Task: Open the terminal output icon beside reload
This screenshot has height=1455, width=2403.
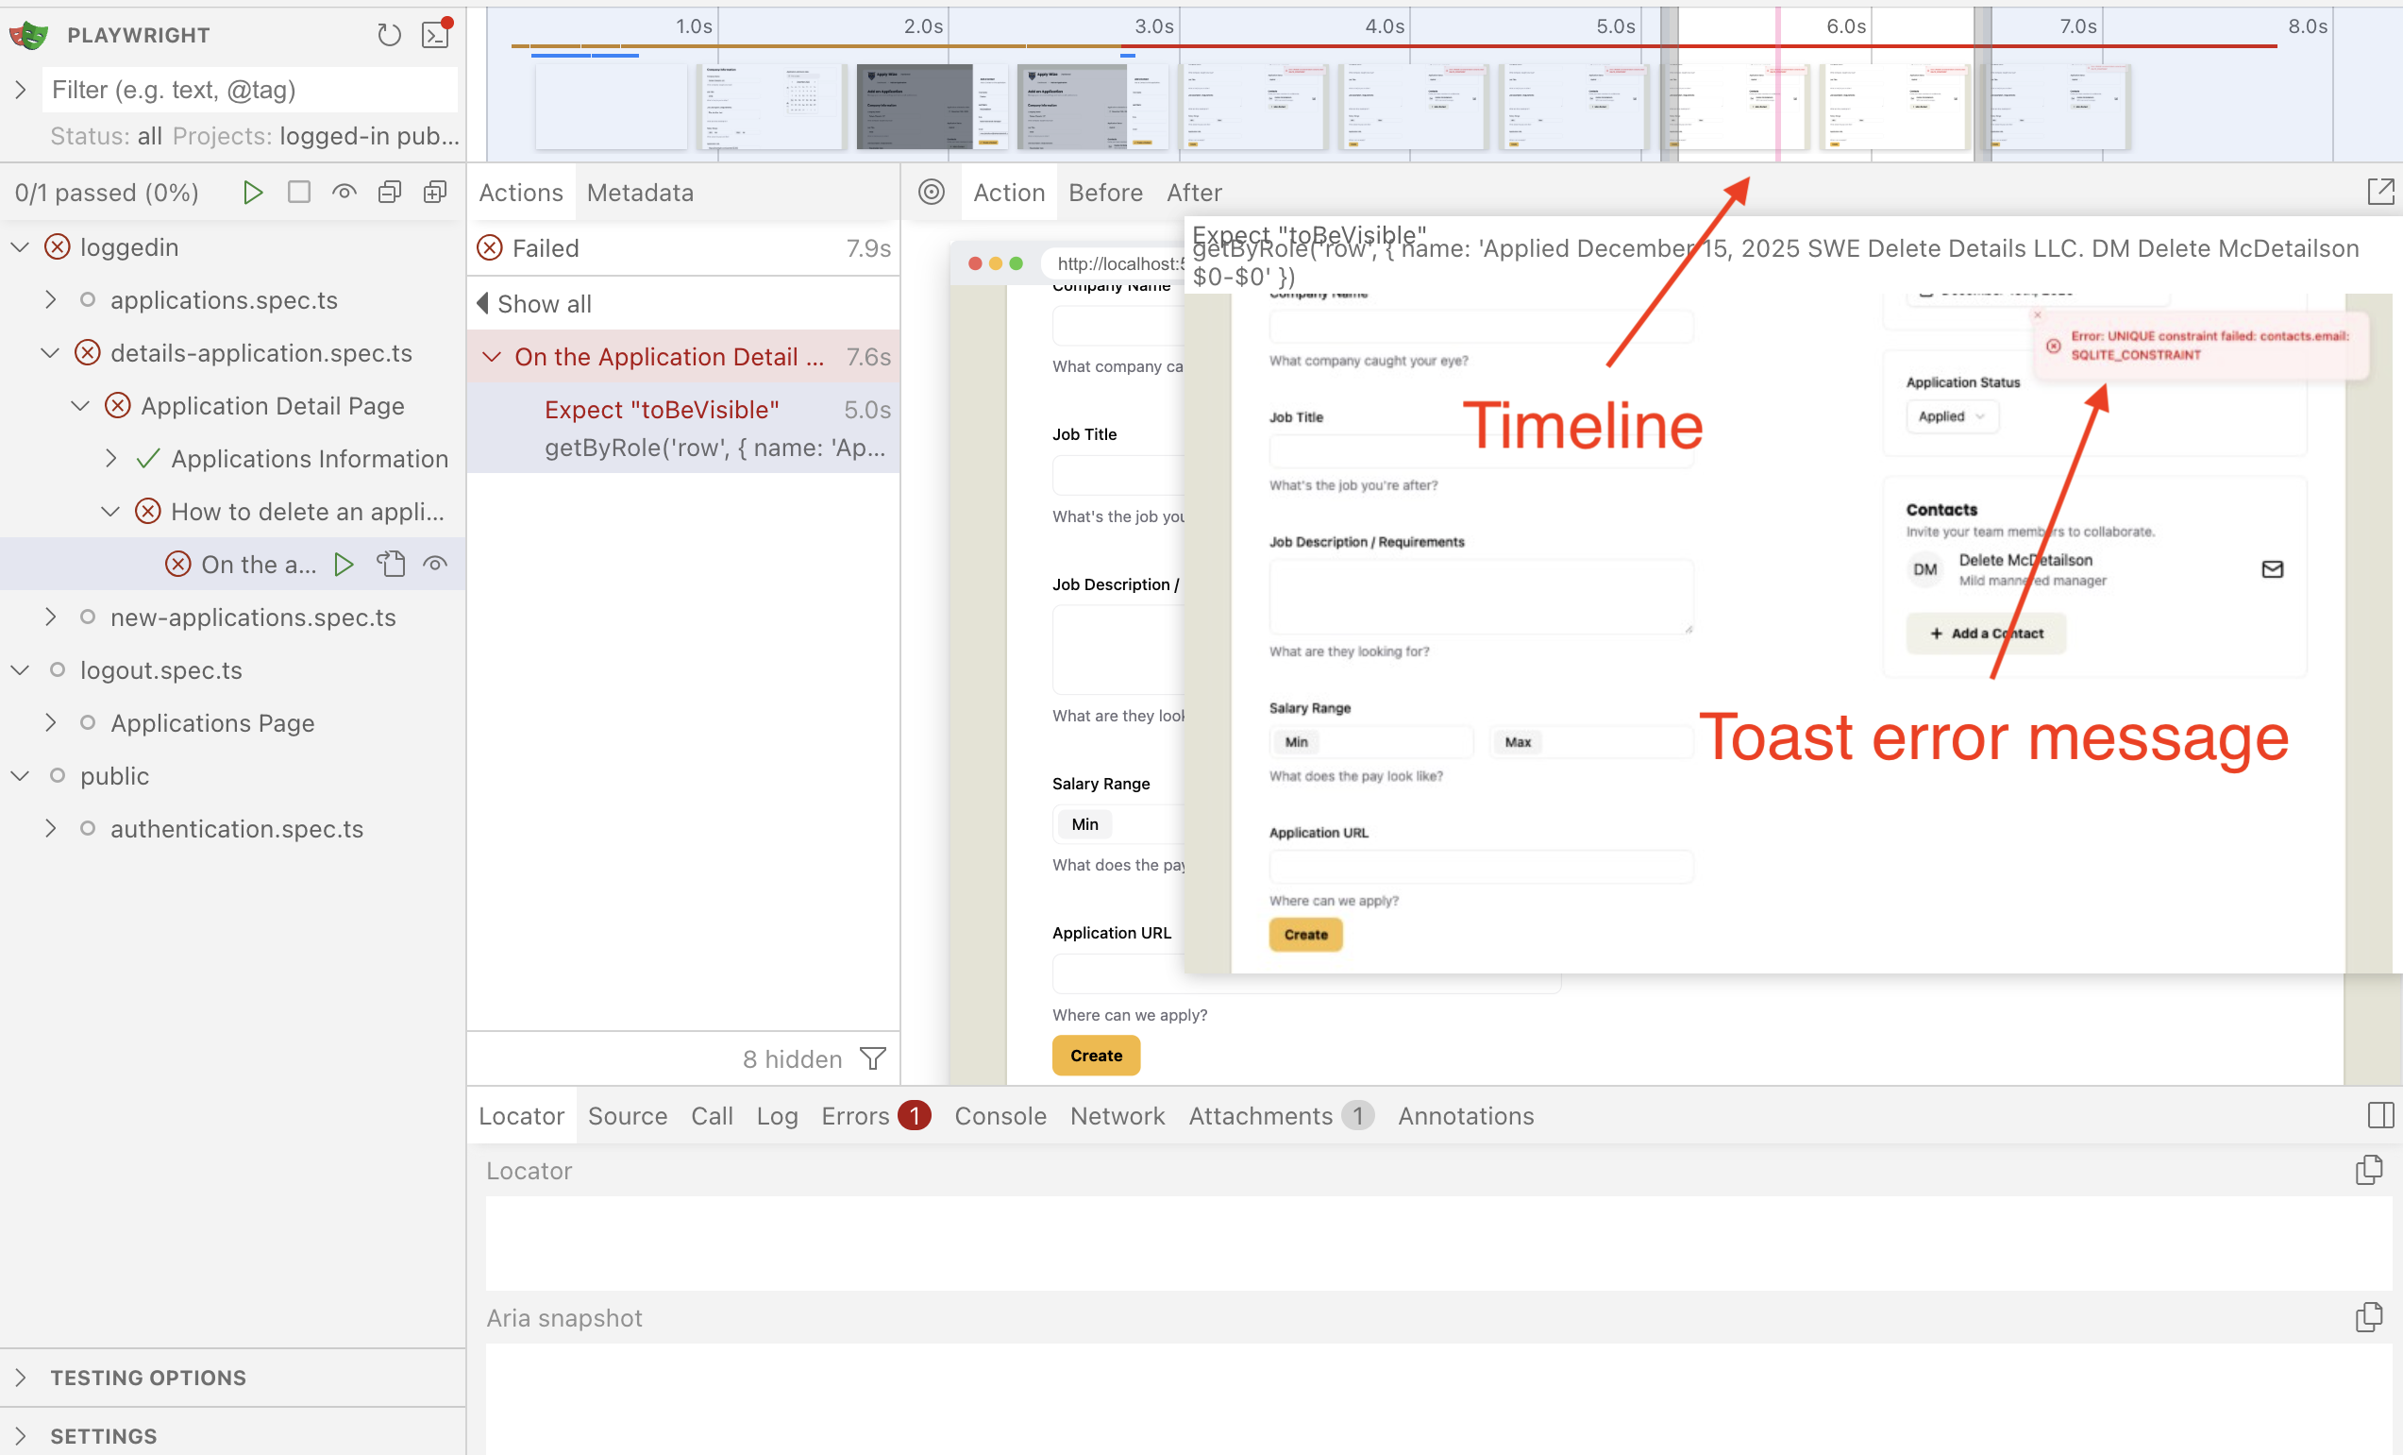Action: tap(435, 34)
